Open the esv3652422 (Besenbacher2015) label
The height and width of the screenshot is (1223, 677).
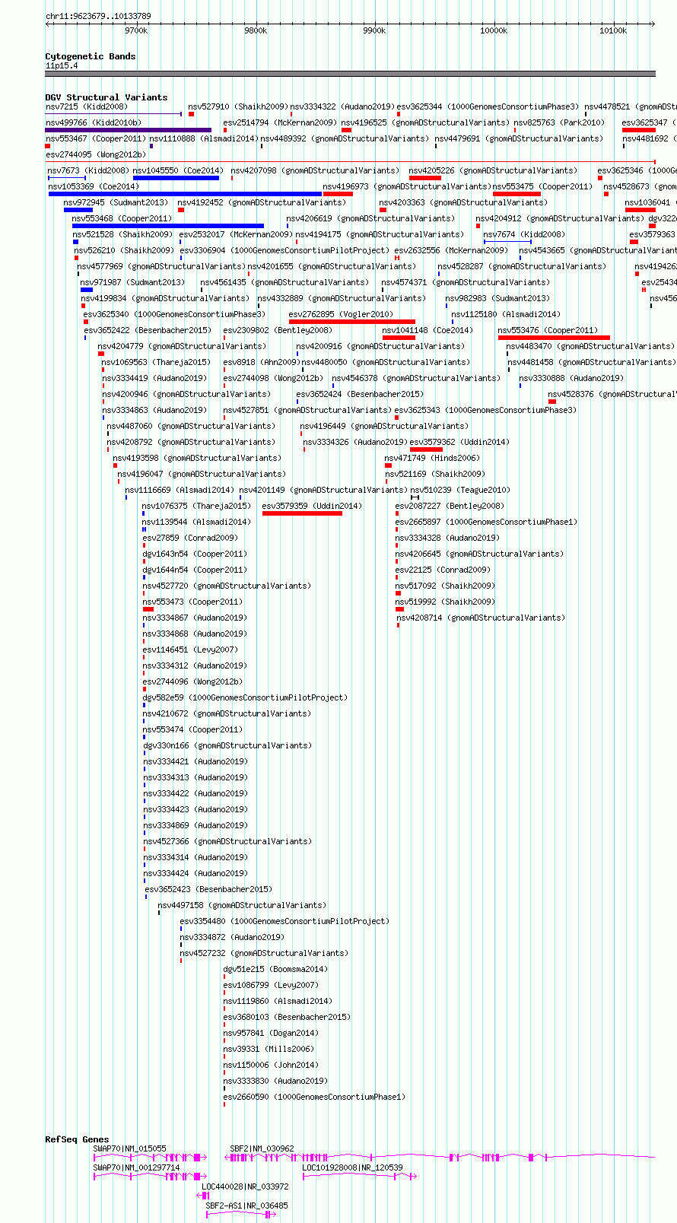pyautogui.click(x=148, y=330)
